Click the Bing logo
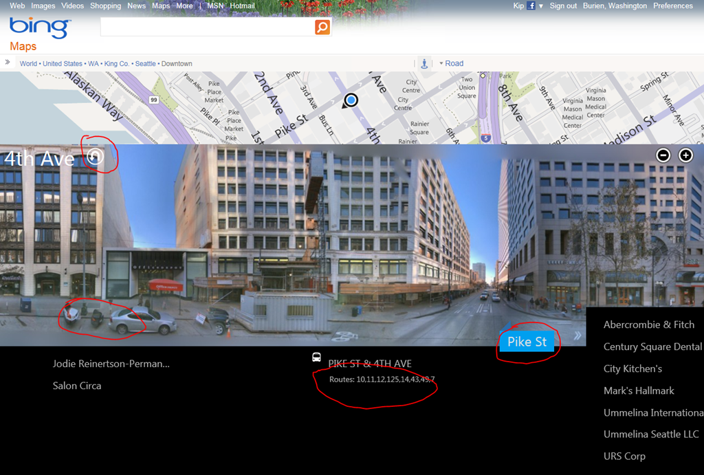 click(x=40, y=28)
